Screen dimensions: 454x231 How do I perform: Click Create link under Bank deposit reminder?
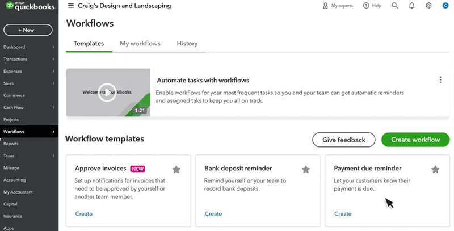pos(213,214)
